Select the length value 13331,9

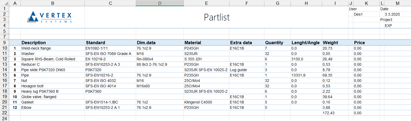click(x=298, y=75)
